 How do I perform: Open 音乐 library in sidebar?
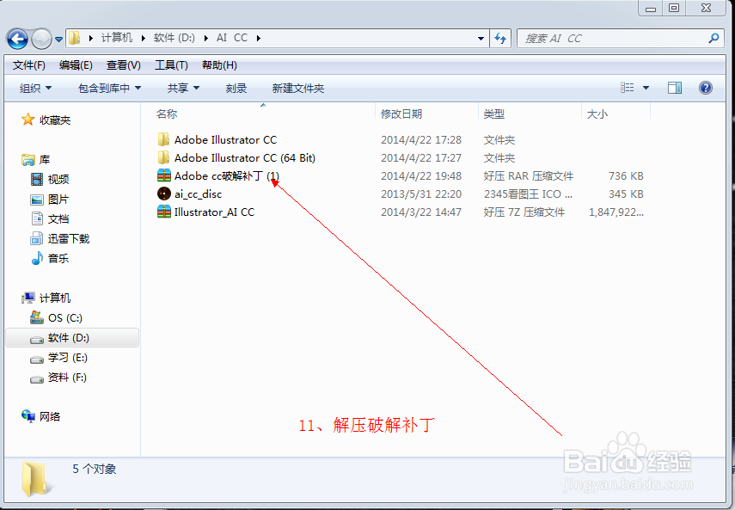pos(58,258)
